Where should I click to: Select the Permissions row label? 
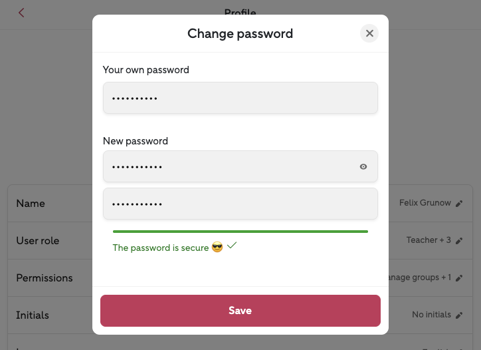click(45, 277)
